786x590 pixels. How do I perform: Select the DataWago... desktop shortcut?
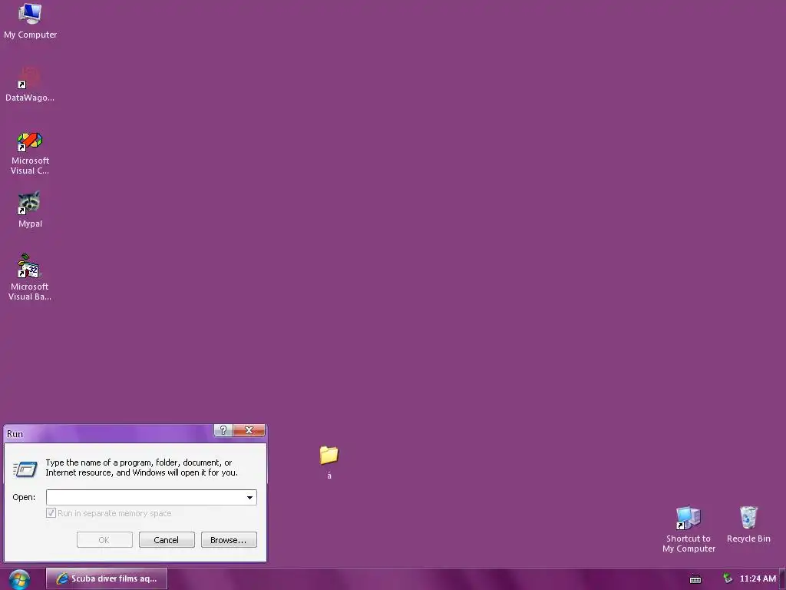[30, 85]
